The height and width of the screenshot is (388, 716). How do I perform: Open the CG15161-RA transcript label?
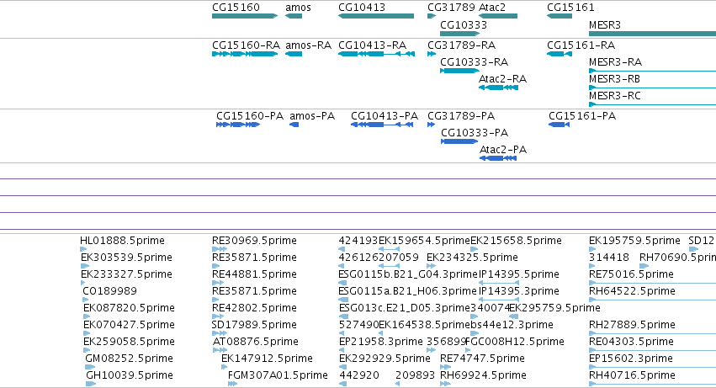point(581,45)
